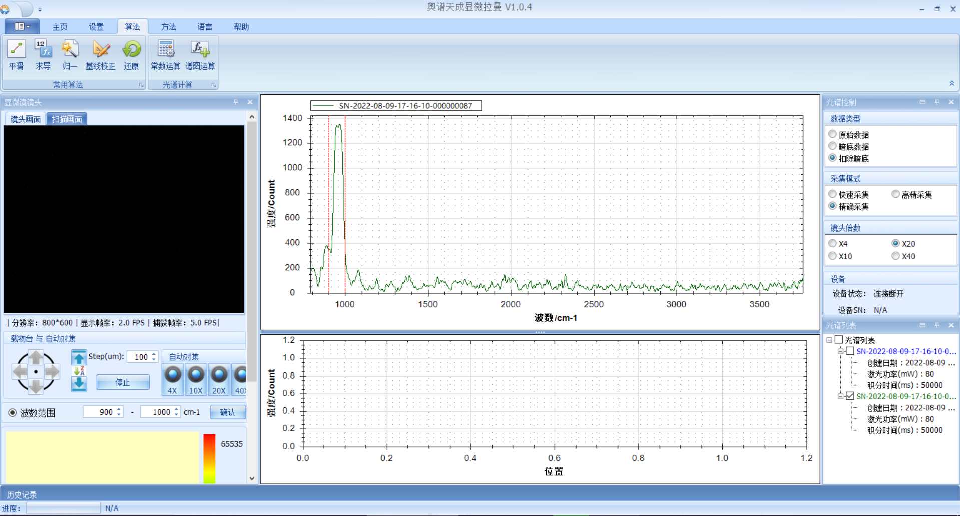
Task: Start 40X autofocus
Action: tap(240, 380)
